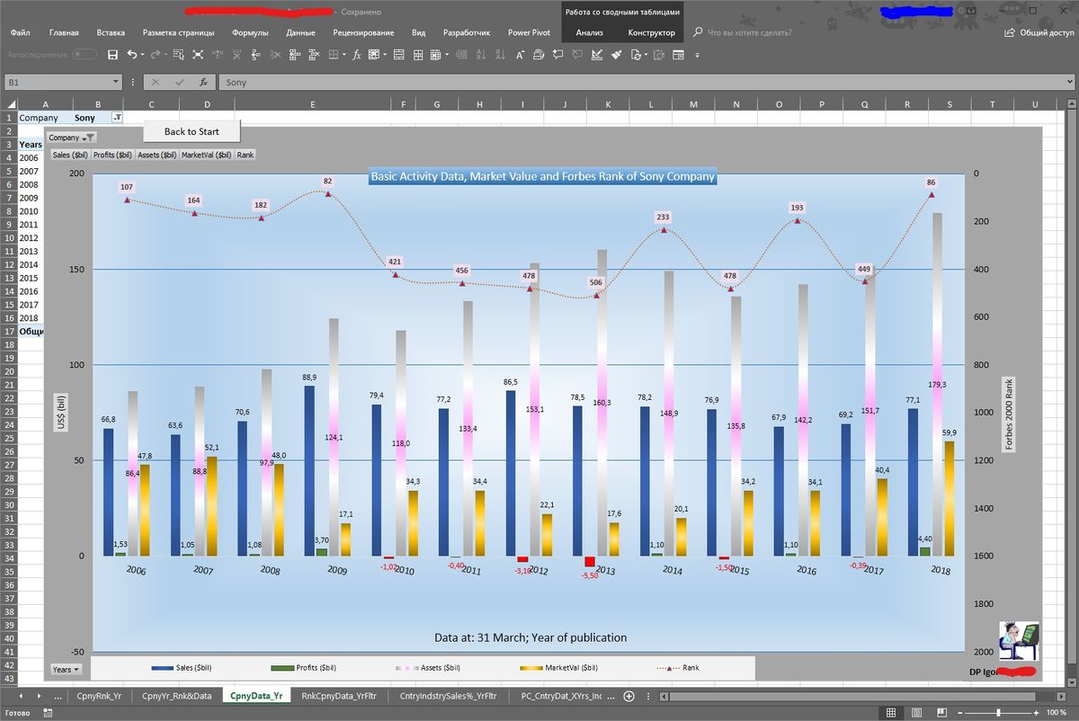Click the Save icon in quick access toolbar
This screenshot has width=1079, height=721.
click(x=112, y=55)
